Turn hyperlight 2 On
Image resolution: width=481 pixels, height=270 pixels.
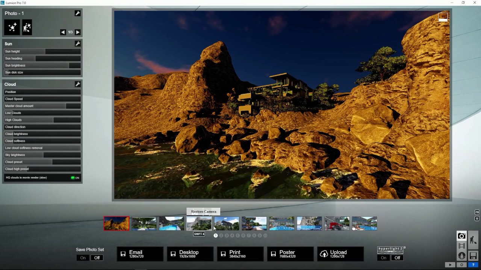(x=383, y=258)
